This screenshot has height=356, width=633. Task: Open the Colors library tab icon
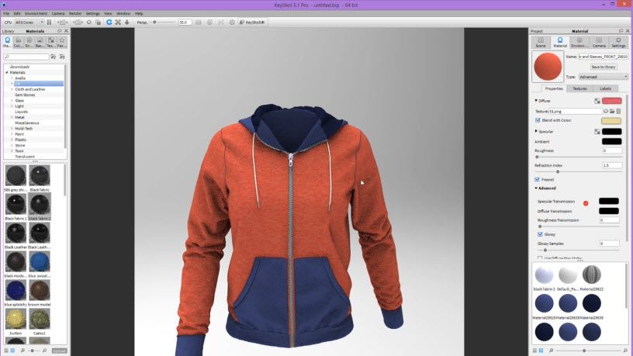point(18,42)
